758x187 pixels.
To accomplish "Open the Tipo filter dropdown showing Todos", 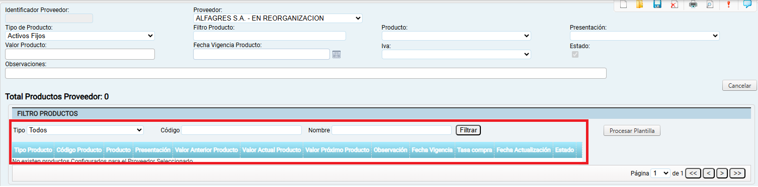I will pos(86,130).
